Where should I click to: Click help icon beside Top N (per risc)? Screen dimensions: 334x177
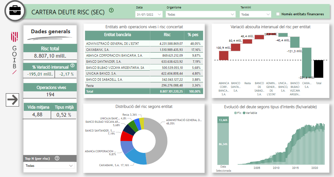pos(57,158)
